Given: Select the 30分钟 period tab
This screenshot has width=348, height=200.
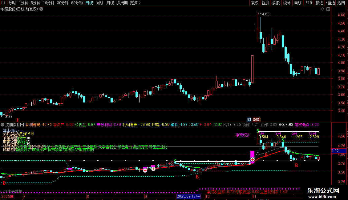Looking at the screenshot, I should tap(63, 3).
